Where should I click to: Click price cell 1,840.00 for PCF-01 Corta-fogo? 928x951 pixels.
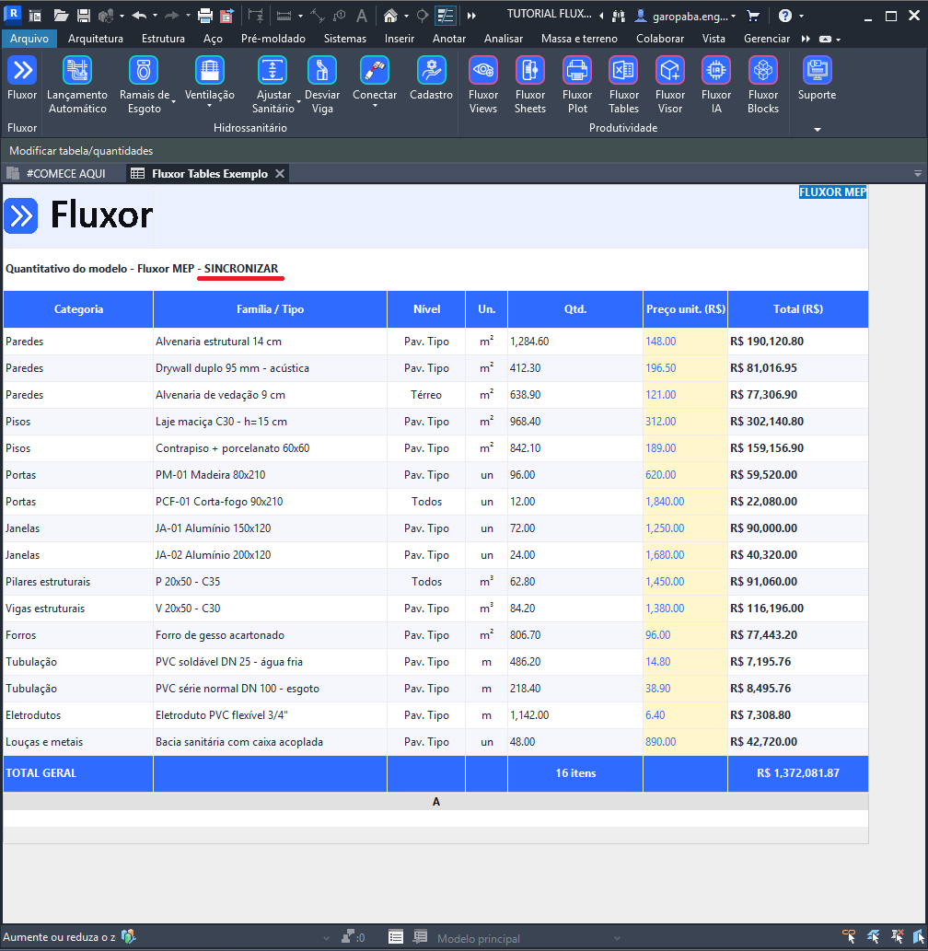pyautogui.click(x=685, y=502)
